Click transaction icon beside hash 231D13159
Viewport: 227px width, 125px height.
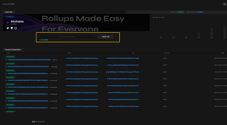point(6,101)
